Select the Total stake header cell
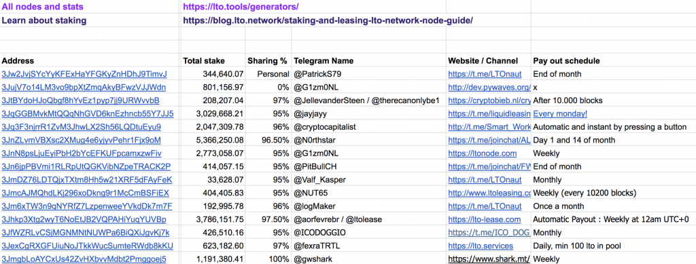 (x=213, y=60)
